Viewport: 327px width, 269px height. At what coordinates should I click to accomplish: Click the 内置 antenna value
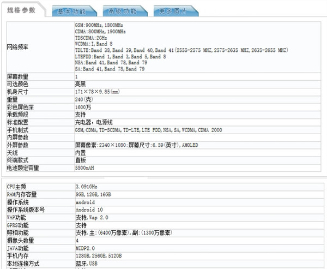click(x=80, y=153)
